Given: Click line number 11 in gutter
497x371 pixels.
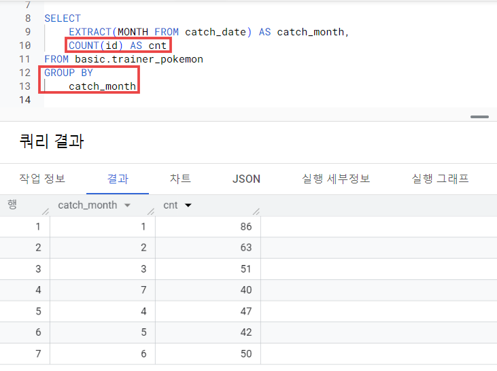Looking at the screenshot, I should (x=24, y=59).
